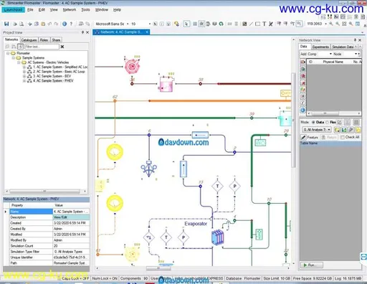
Task: Clear the filter text with the X icon
Action: click(x=62, y=47)
